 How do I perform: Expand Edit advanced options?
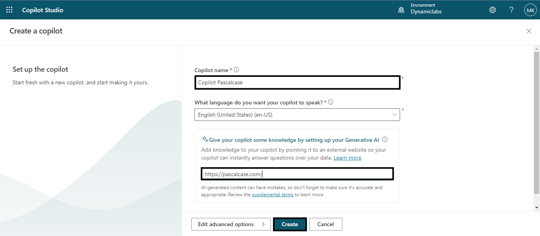231,224
